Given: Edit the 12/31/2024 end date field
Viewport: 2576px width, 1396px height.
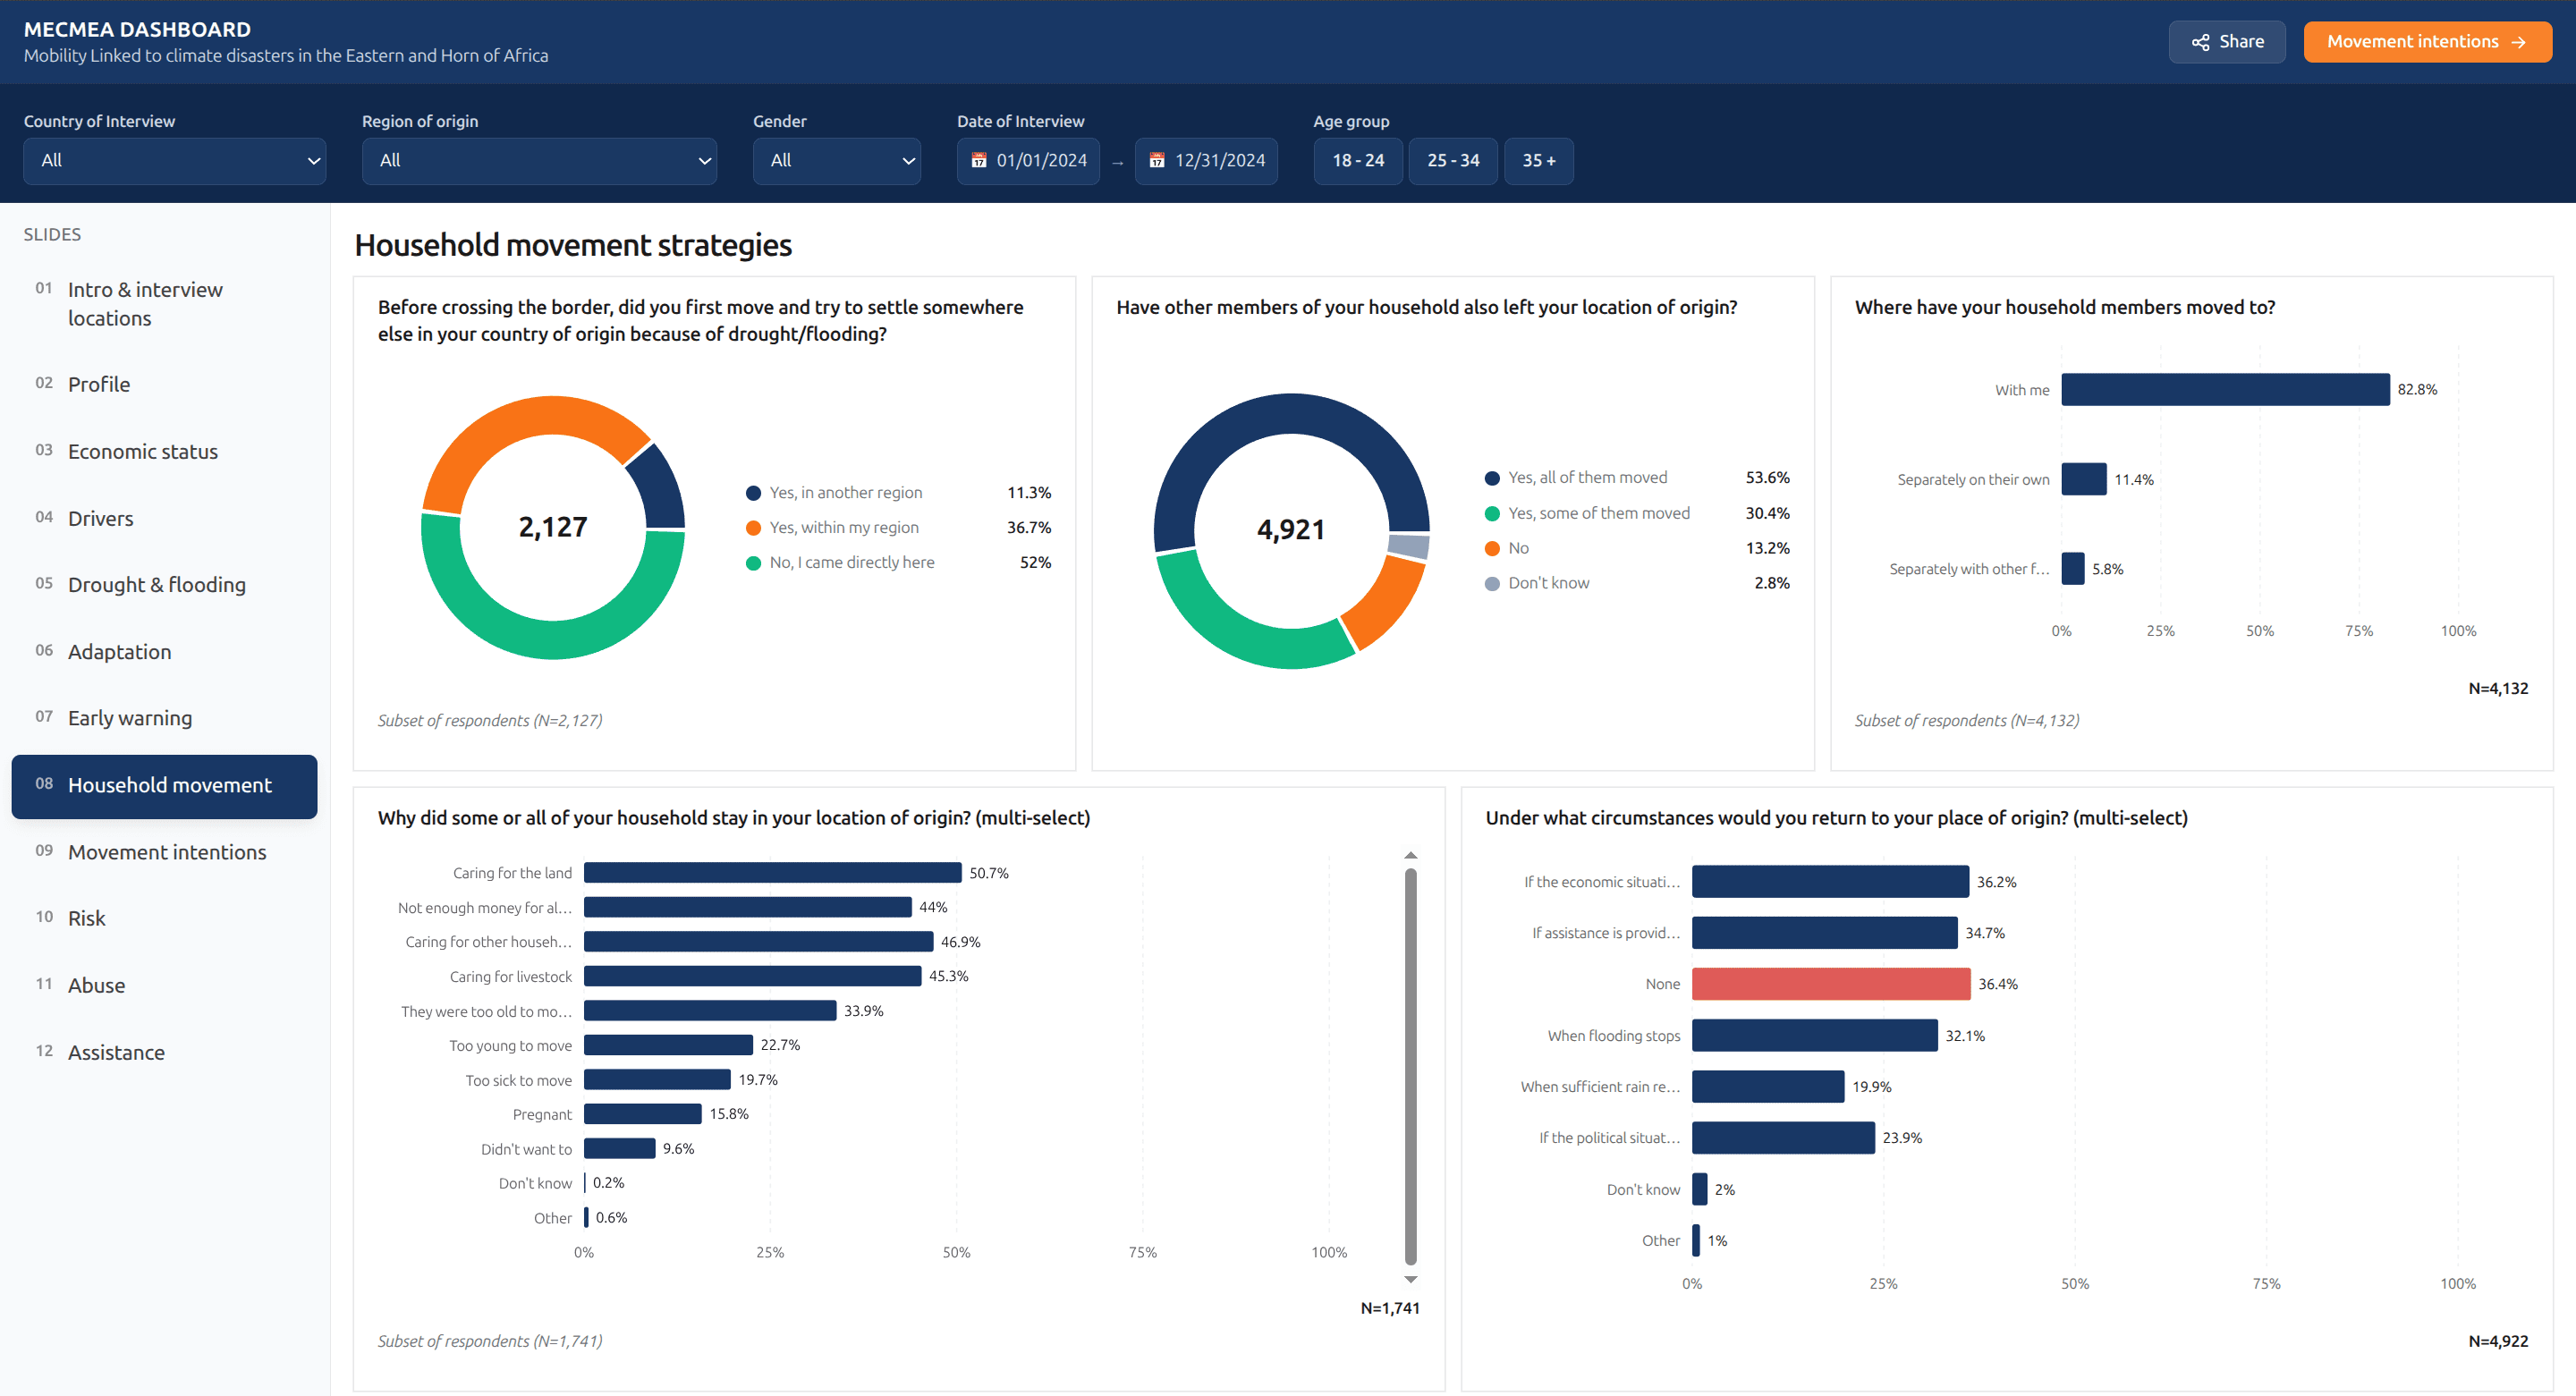Looking at the screenshot, I should (1206, 161).
